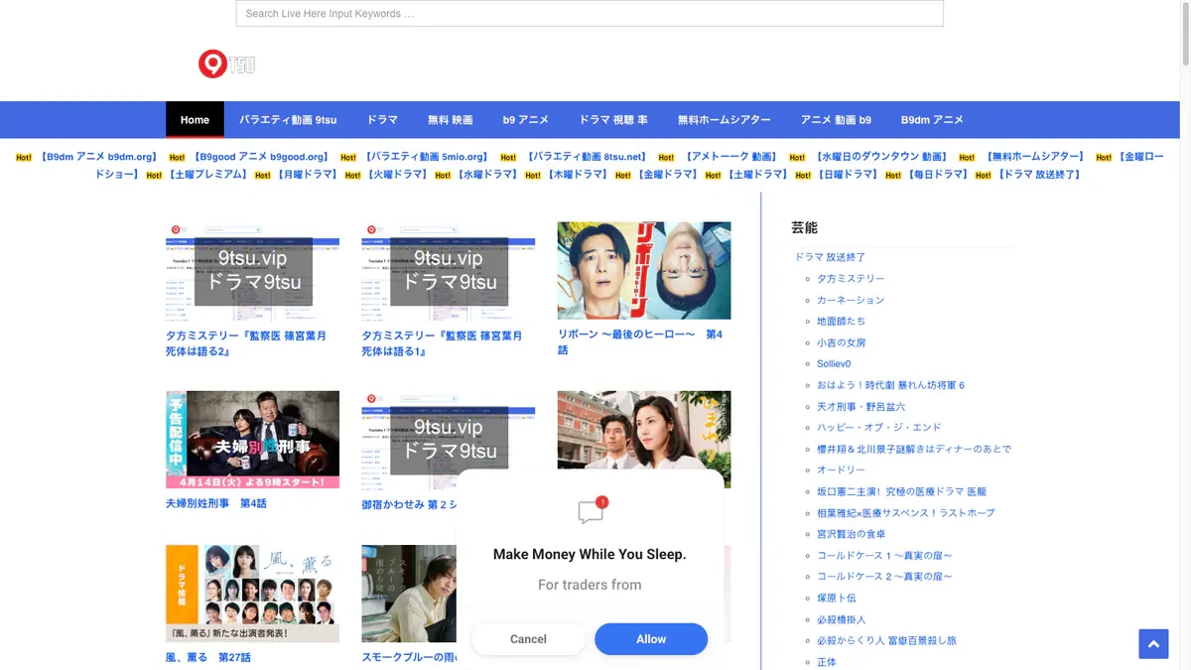
Task: Open the 【バラエティ動画 5mio.org】 hot link
Action: [427, 157]
